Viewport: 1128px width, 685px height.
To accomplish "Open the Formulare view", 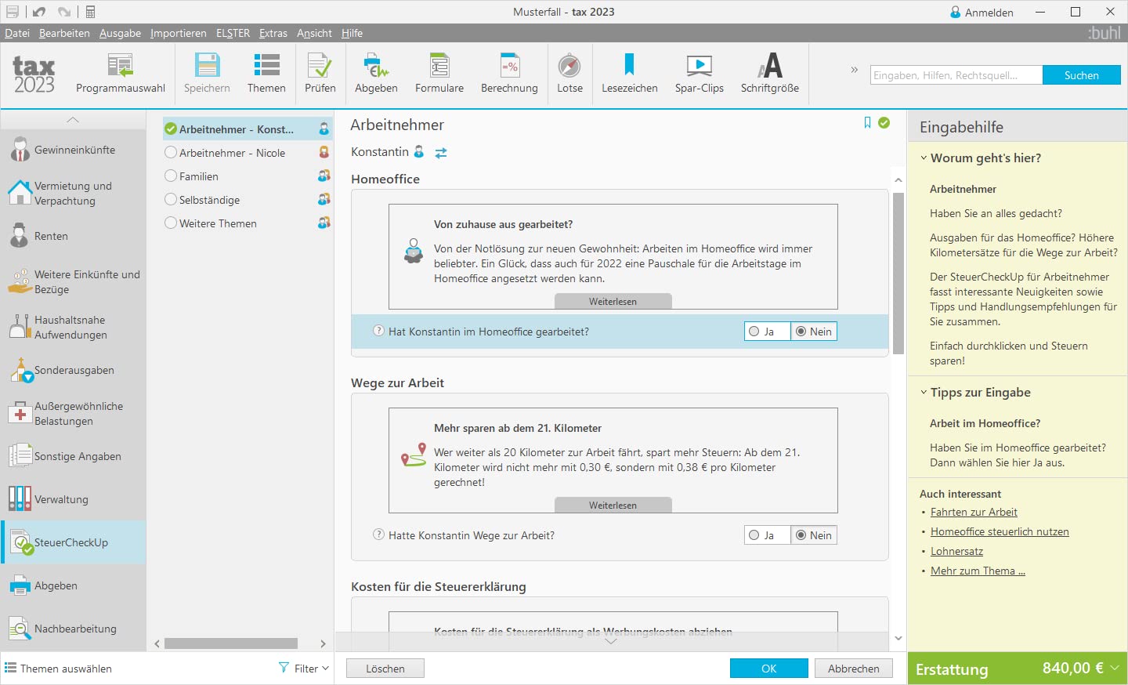I will (439, 74).
